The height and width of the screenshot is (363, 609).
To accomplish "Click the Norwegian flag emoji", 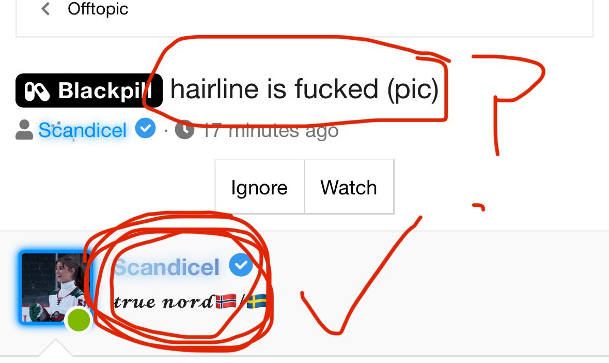I will [226, 301].
